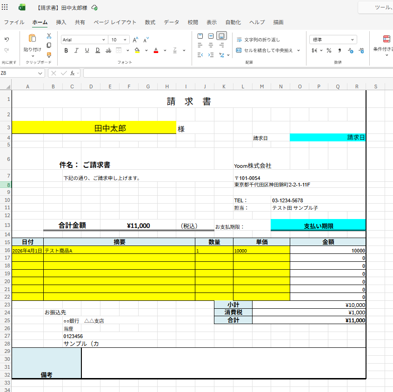Click the Undo arrow icon

[x=7, y=40]
